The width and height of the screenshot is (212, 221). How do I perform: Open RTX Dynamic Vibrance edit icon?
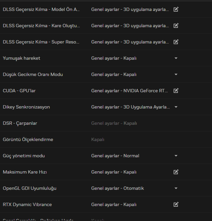(x=176, y=204)
